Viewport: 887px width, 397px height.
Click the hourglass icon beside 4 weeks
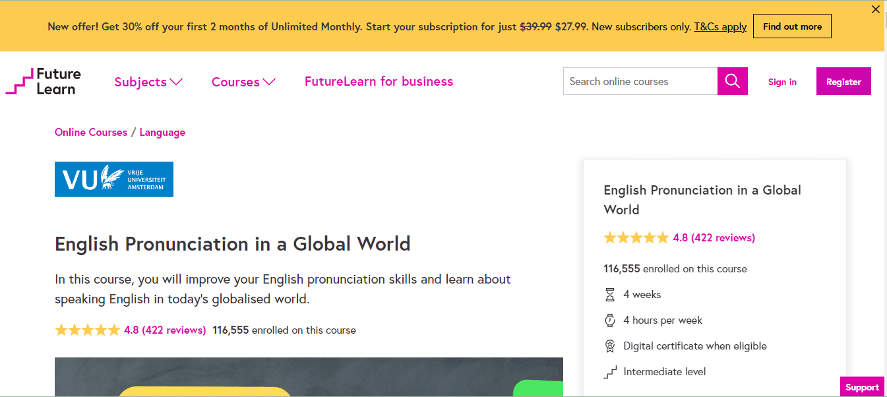[x=610, y=295]
